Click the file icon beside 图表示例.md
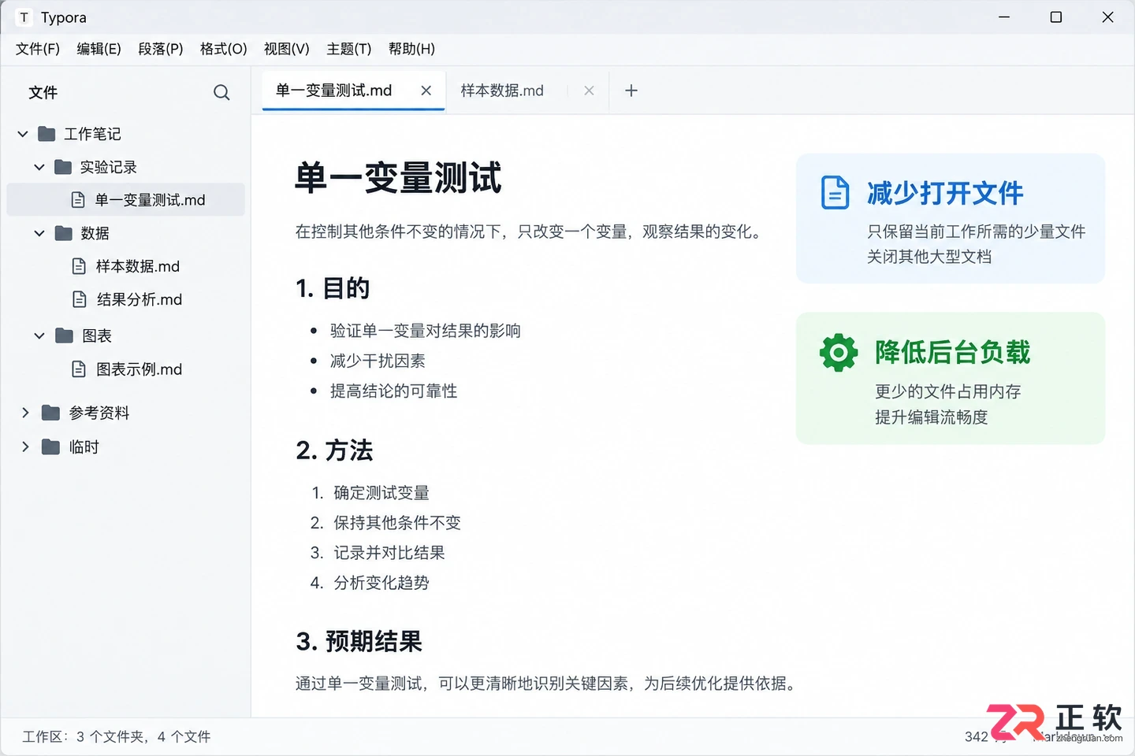 tap(79, 369)
